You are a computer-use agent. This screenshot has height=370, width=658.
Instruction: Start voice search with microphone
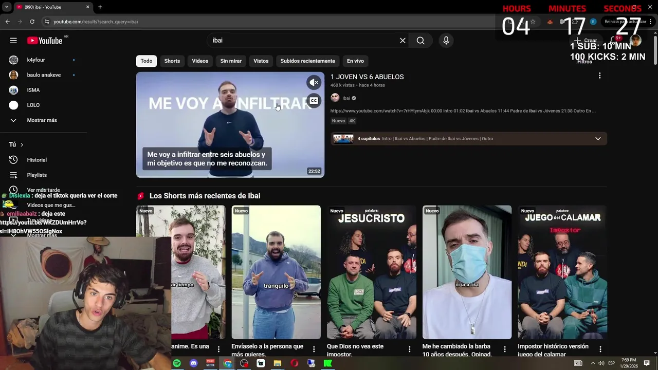(x=446, y=41)
